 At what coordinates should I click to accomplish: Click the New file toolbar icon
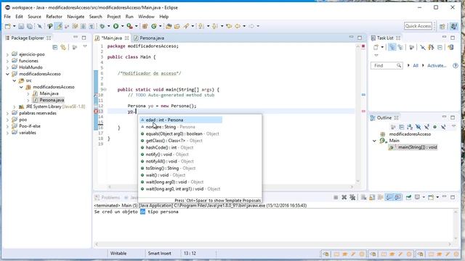pos(8,26)
